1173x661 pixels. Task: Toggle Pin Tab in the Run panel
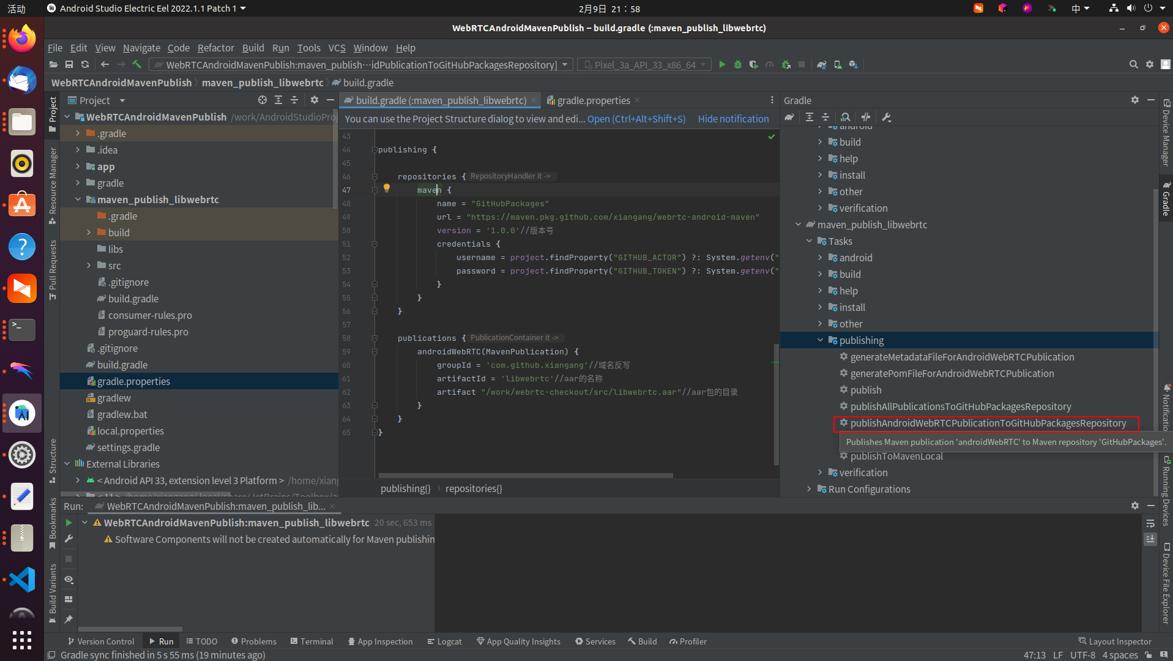click(x=69, y=619)
